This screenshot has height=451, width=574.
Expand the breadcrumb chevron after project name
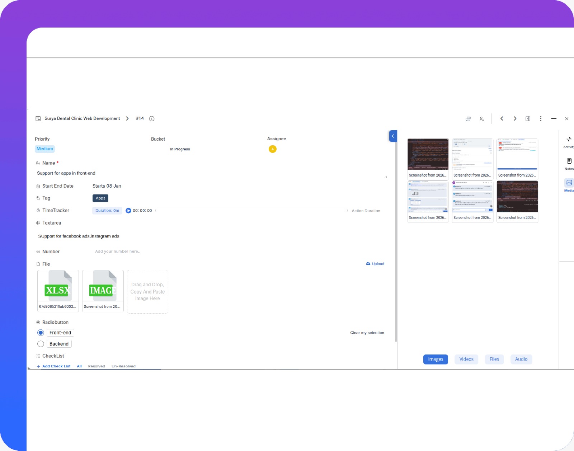point(127,119)
